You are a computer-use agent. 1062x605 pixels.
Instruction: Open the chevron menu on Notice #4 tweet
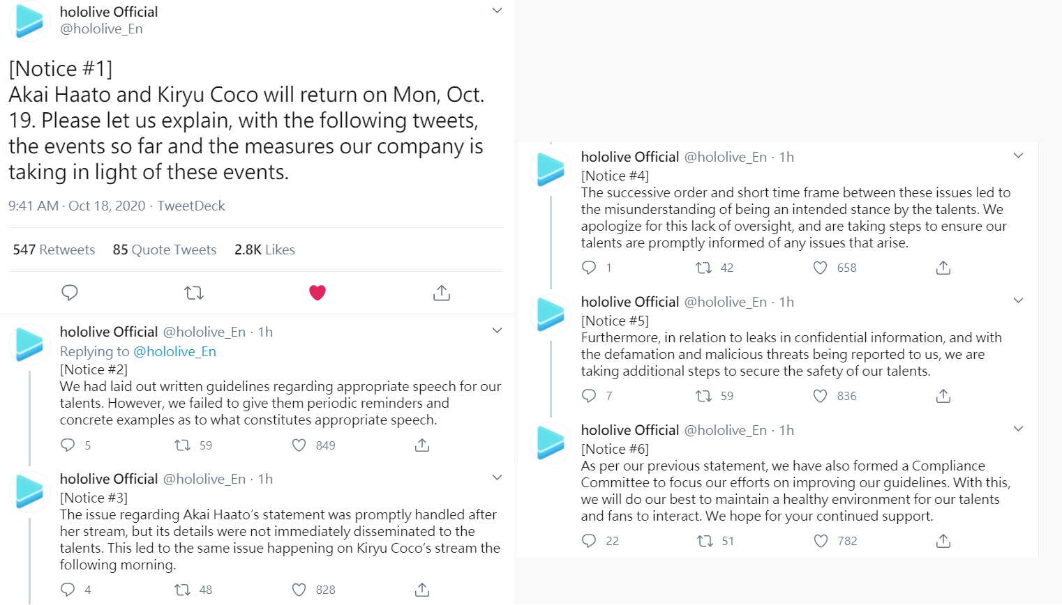pyautogui.click(x=1019, y=155)
